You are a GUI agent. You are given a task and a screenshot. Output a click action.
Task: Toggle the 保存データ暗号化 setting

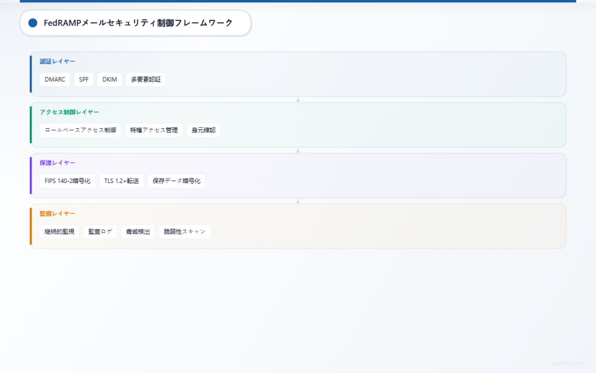(176, 181)
